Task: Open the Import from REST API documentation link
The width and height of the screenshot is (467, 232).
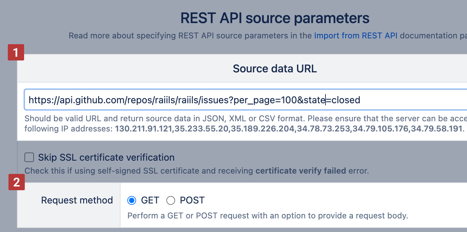Action: pyautogui.click(x=355, y=35)
